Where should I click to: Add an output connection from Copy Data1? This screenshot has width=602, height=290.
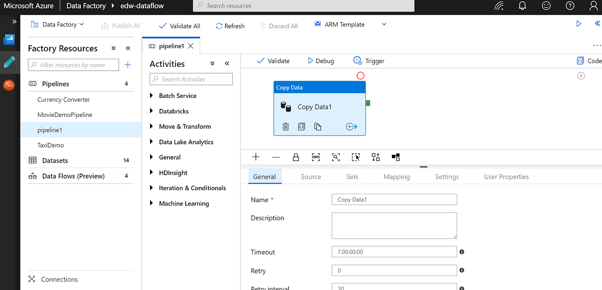[x=351, y=126]
